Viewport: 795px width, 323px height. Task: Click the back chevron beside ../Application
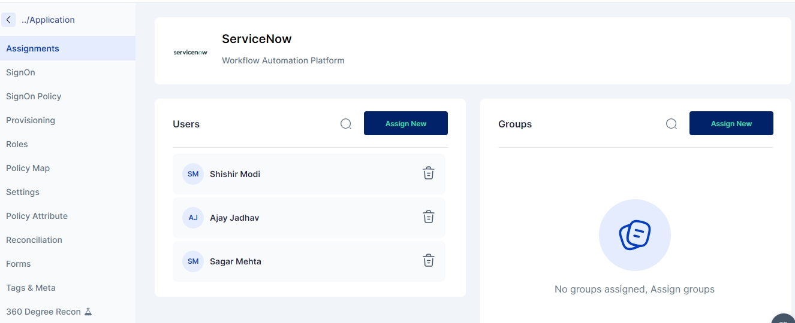[8, 20]
